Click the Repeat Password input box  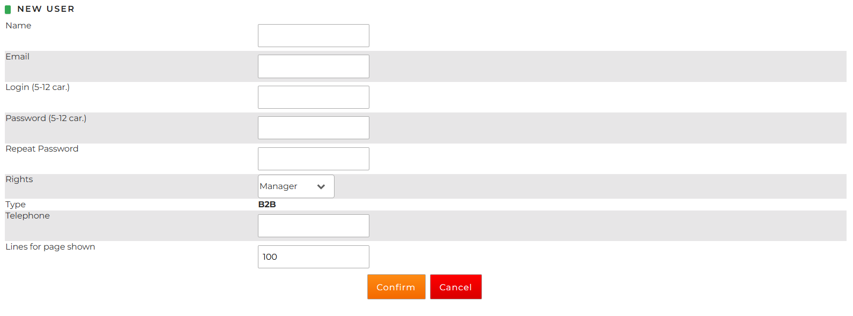(313, 159)
